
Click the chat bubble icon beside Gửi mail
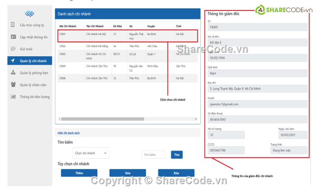point(13,49)
